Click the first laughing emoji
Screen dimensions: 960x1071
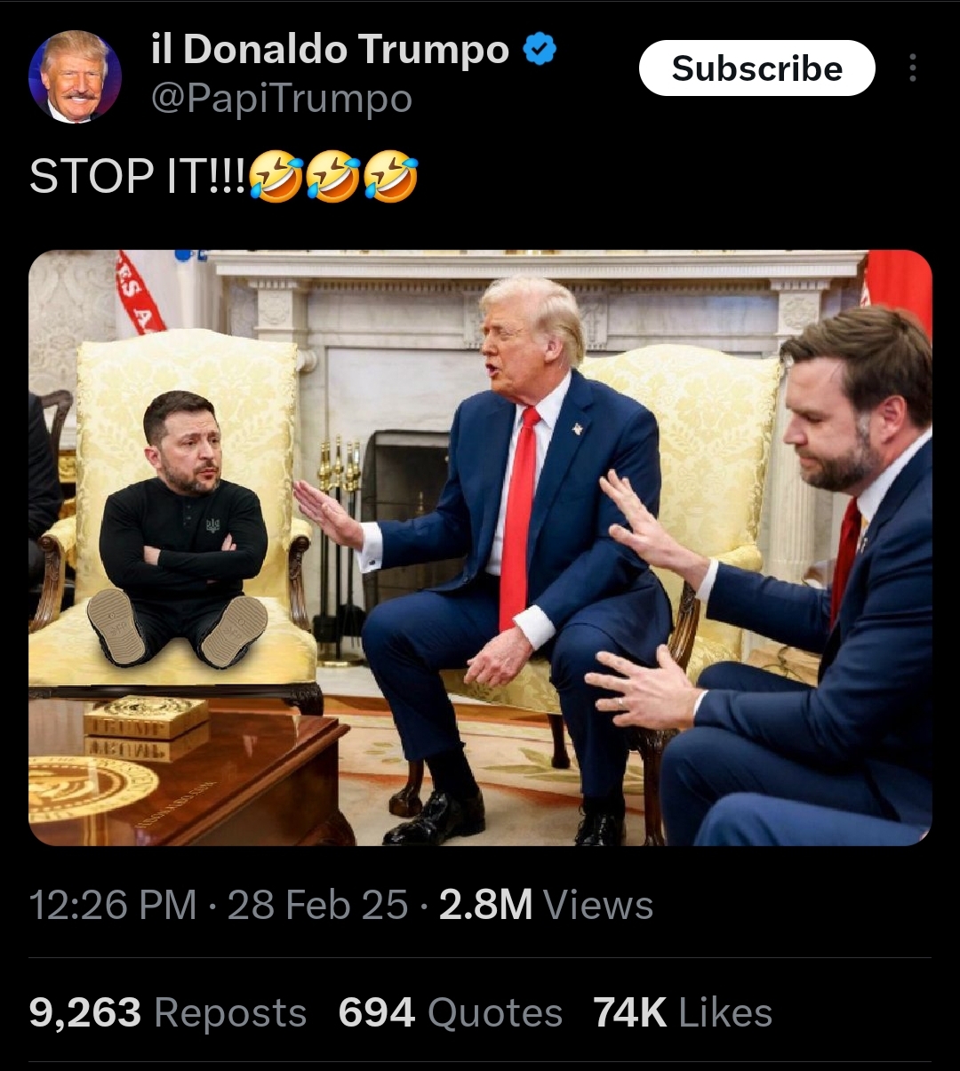click(x=276, y=175)
